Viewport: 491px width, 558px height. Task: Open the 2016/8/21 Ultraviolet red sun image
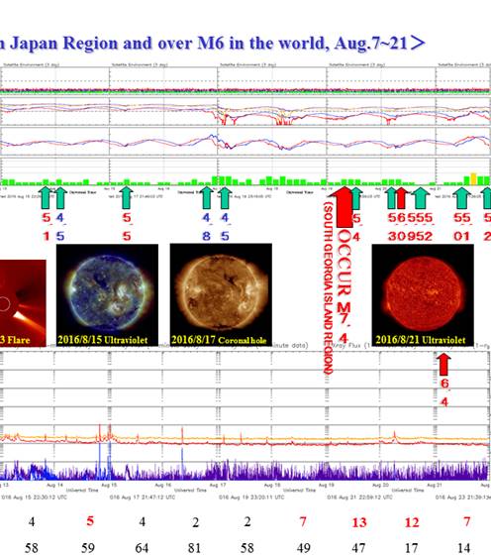(423, 295)
